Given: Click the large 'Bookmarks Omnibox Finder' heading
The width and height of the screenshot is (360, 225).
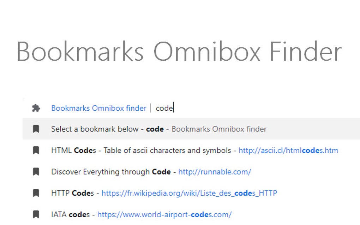Looking at the screenshot, I should [179, 52].
